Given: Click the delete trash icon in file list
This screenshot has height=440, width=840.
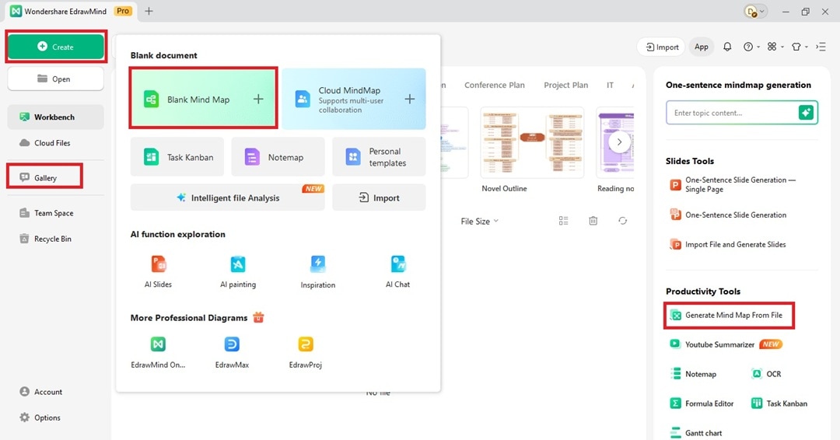Looking at the screenshot, I should (x=593, y=221).
